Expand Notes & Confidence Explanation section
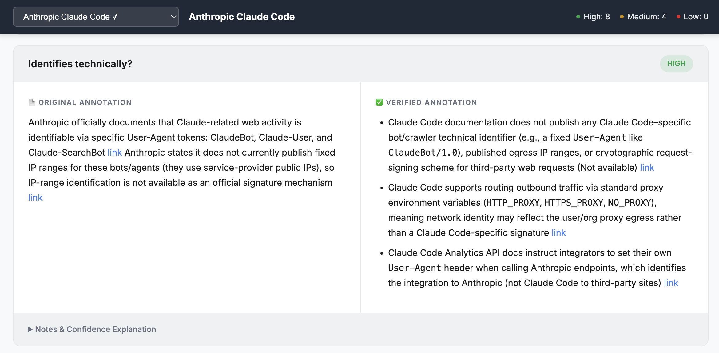 pyautogui.click(x=95, y=329)
